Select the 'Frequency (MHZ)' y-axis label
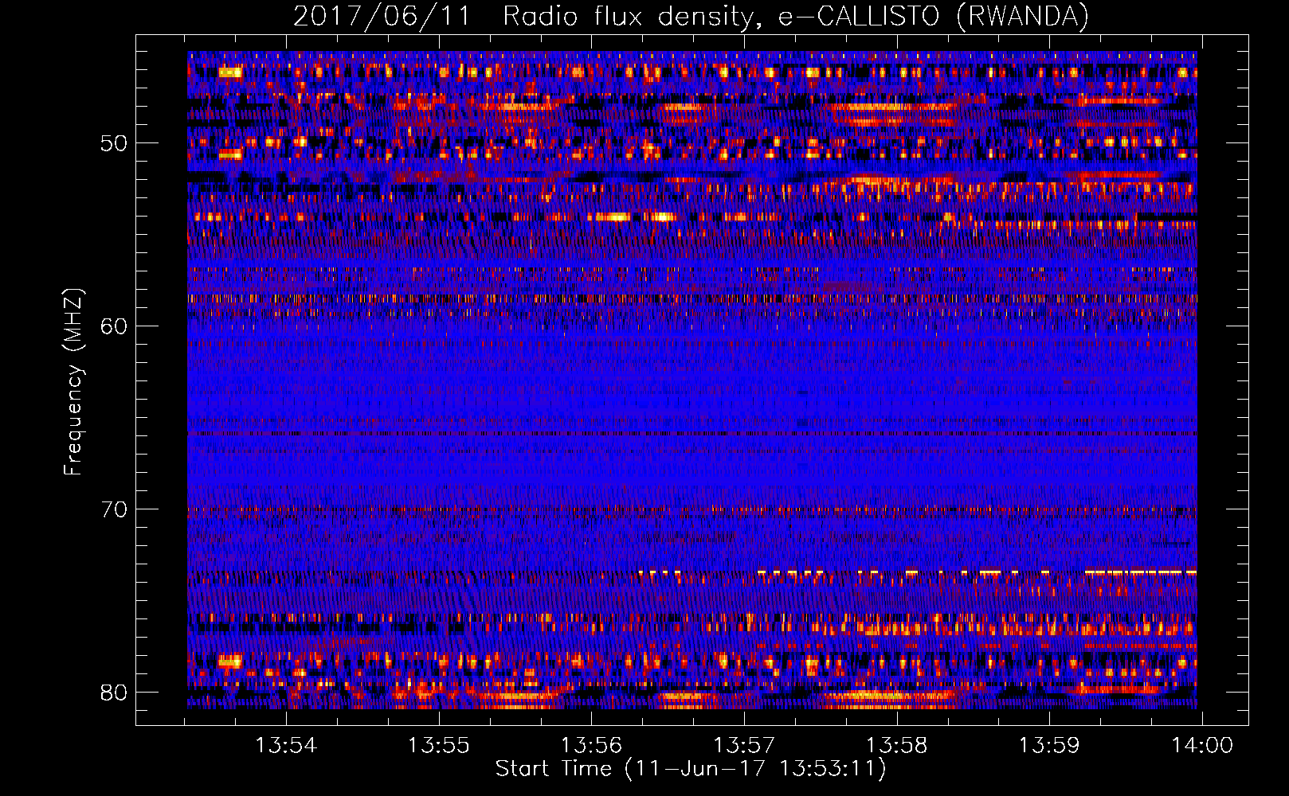This screenshot has height=796, width=1289. pos(72,382)
